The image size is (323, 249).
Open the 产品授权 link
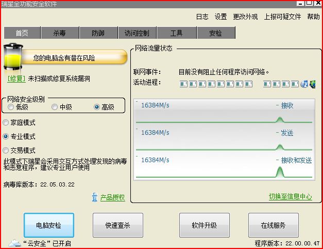click(112, 197)
